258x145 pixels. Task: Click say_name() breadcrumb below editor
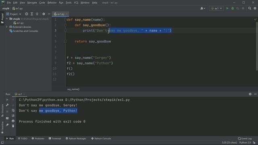pyautogui.click(x=73, y=89)
